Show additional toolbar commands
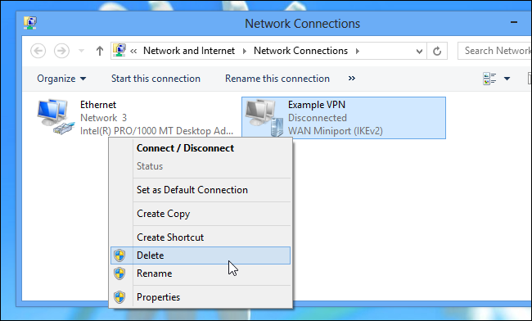 [351, 79]
